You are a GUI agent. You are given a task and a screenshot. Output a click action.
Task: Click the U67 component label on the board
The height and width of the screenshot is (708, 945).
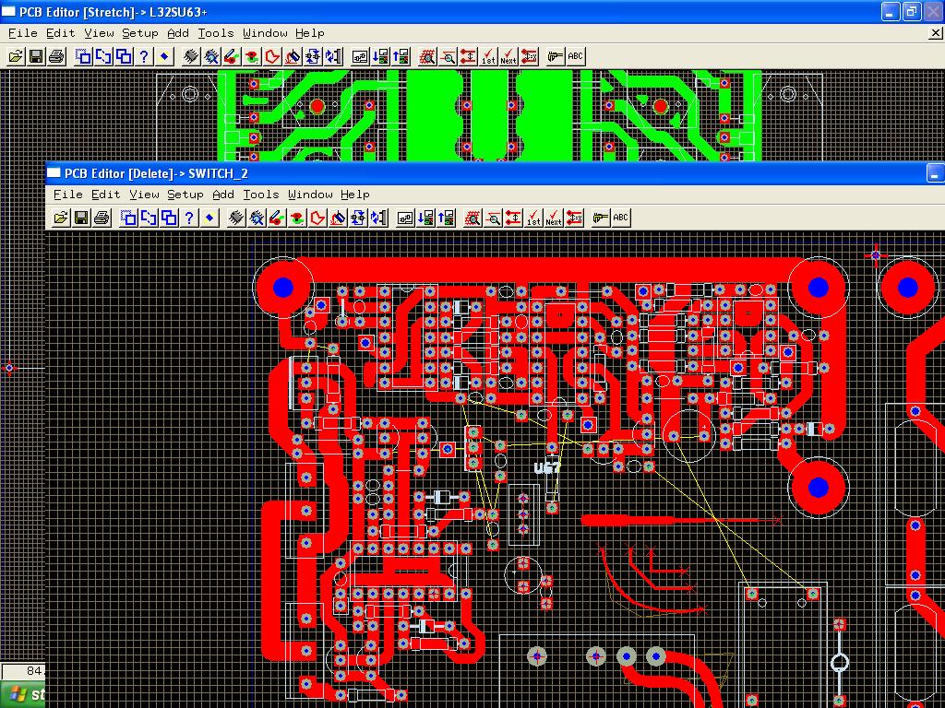click(x=546, y=467)
